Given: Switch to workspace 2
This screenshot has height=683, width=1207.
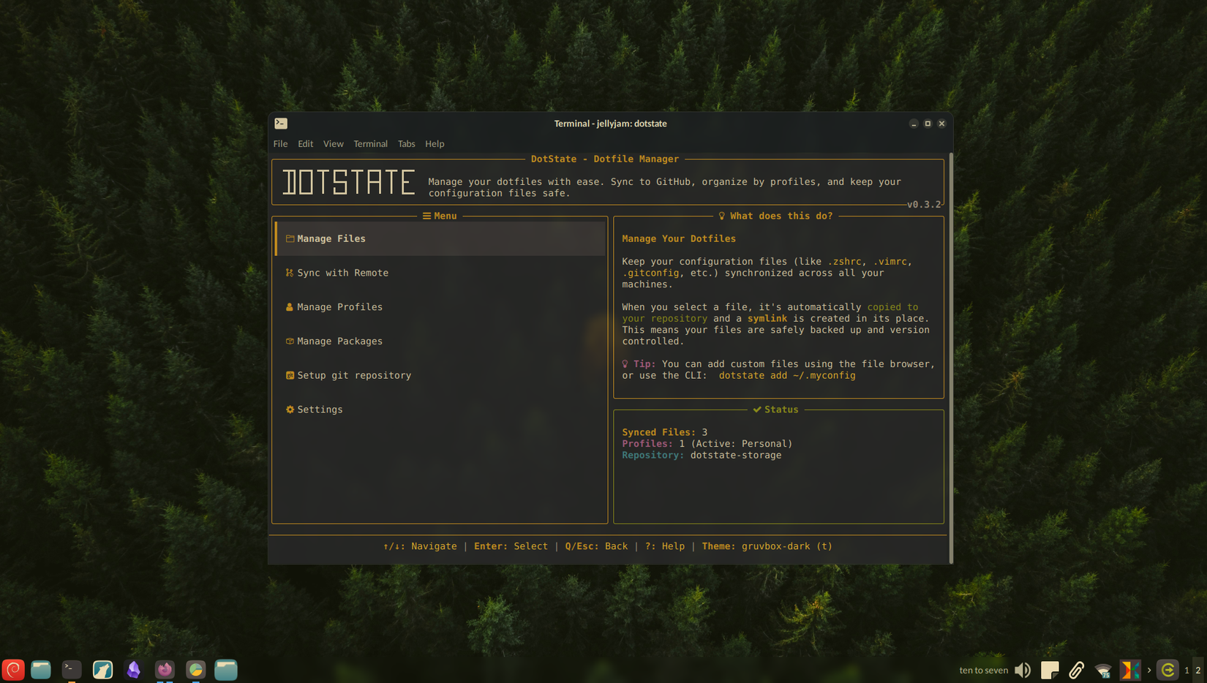Looking at the screenshot, I should click(1197, 670).
